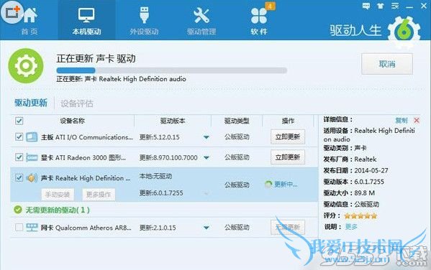Expand version dropdown for 6.0.1.7255
This screenshot has width=431, height=270.
[207, 193]
